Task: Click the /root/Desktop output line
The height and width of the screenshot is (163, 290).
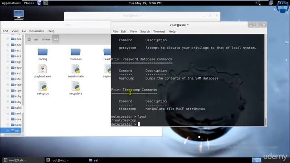Action: (x=124, y=120)
